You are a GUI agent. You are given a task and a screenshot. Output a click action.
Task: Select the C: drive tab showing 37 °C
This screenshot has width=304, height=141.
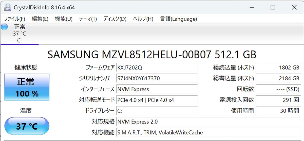20,34
